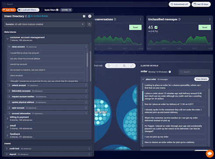Click the Add filter button
Image resolution: width=215 pixels, height=159 pixels.
pyautogui.click(x=9, y=10)
